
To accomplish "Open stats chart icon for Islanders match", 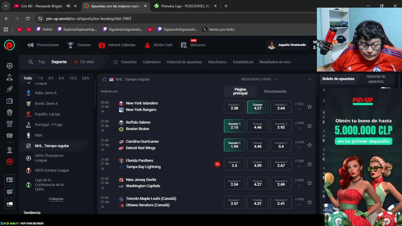I will tap(103, 111).
